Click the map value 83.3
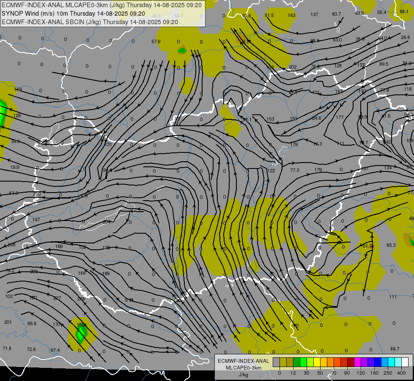 pos(14,193)
